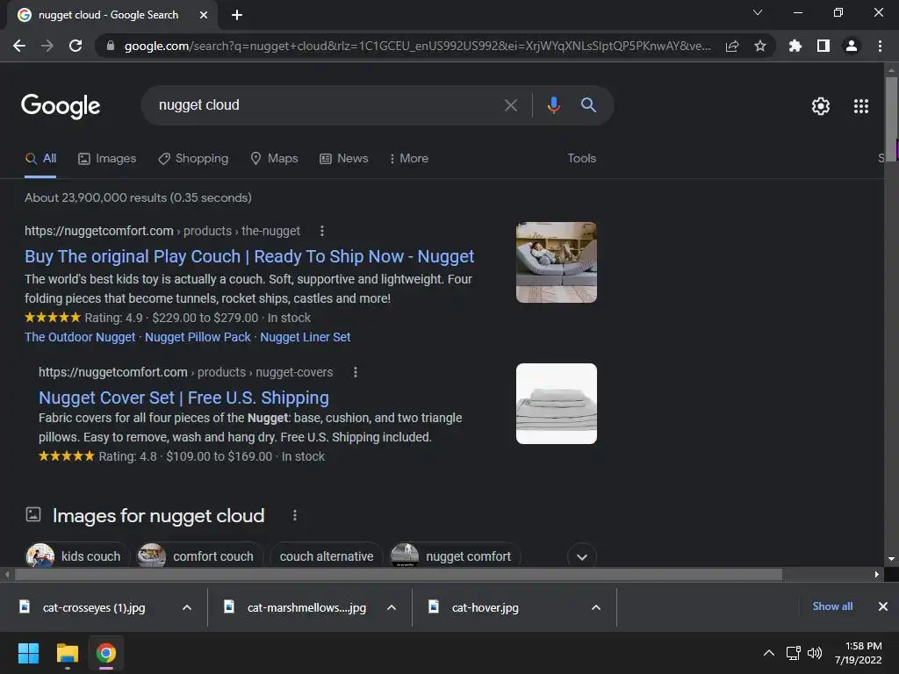The image size is (899, 674).
Task: Select the couch alternative chip
Action: (327, 556)
